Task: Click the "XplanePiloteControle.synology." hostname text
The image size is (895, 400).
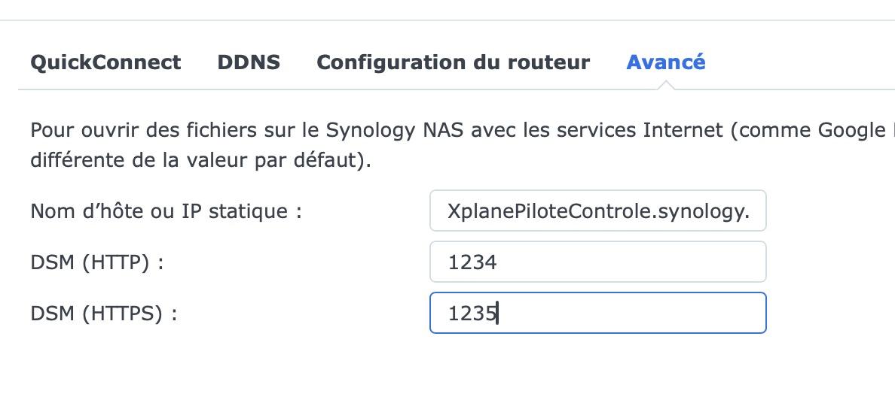Action: 598,212
